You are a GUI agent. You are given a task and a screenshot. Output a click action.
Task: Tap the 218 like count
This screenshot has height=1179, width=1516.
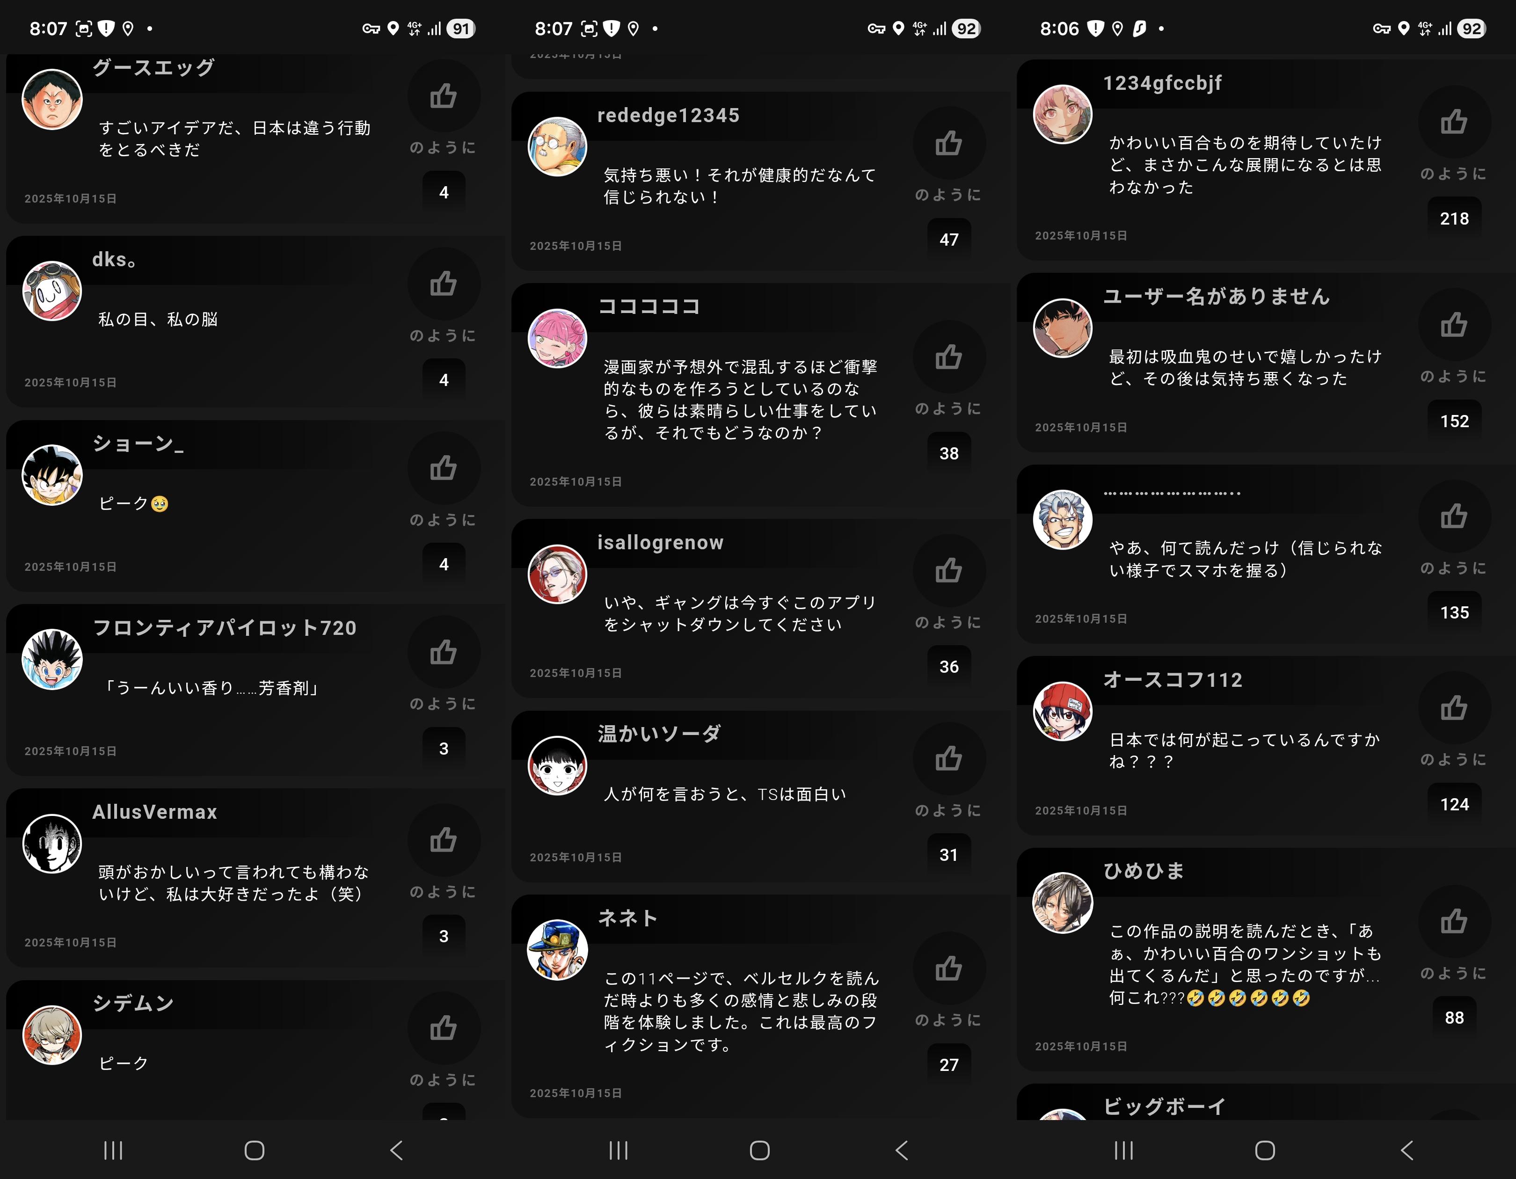(x=1454, y=218)
